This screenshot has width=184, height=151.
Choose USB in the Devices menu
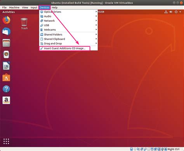pos(68,25)
